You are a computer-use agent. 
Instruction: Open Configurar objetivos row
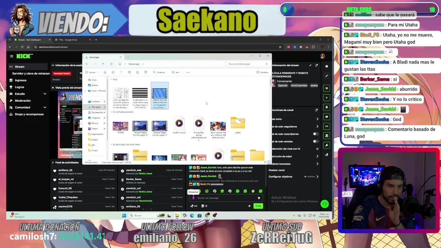pos(294,177)
